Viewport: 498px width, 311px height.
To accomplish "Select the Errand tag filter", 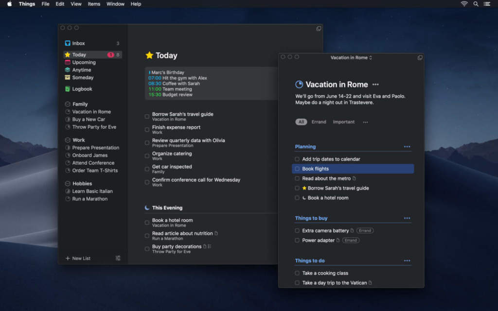I will coord(319,122).
